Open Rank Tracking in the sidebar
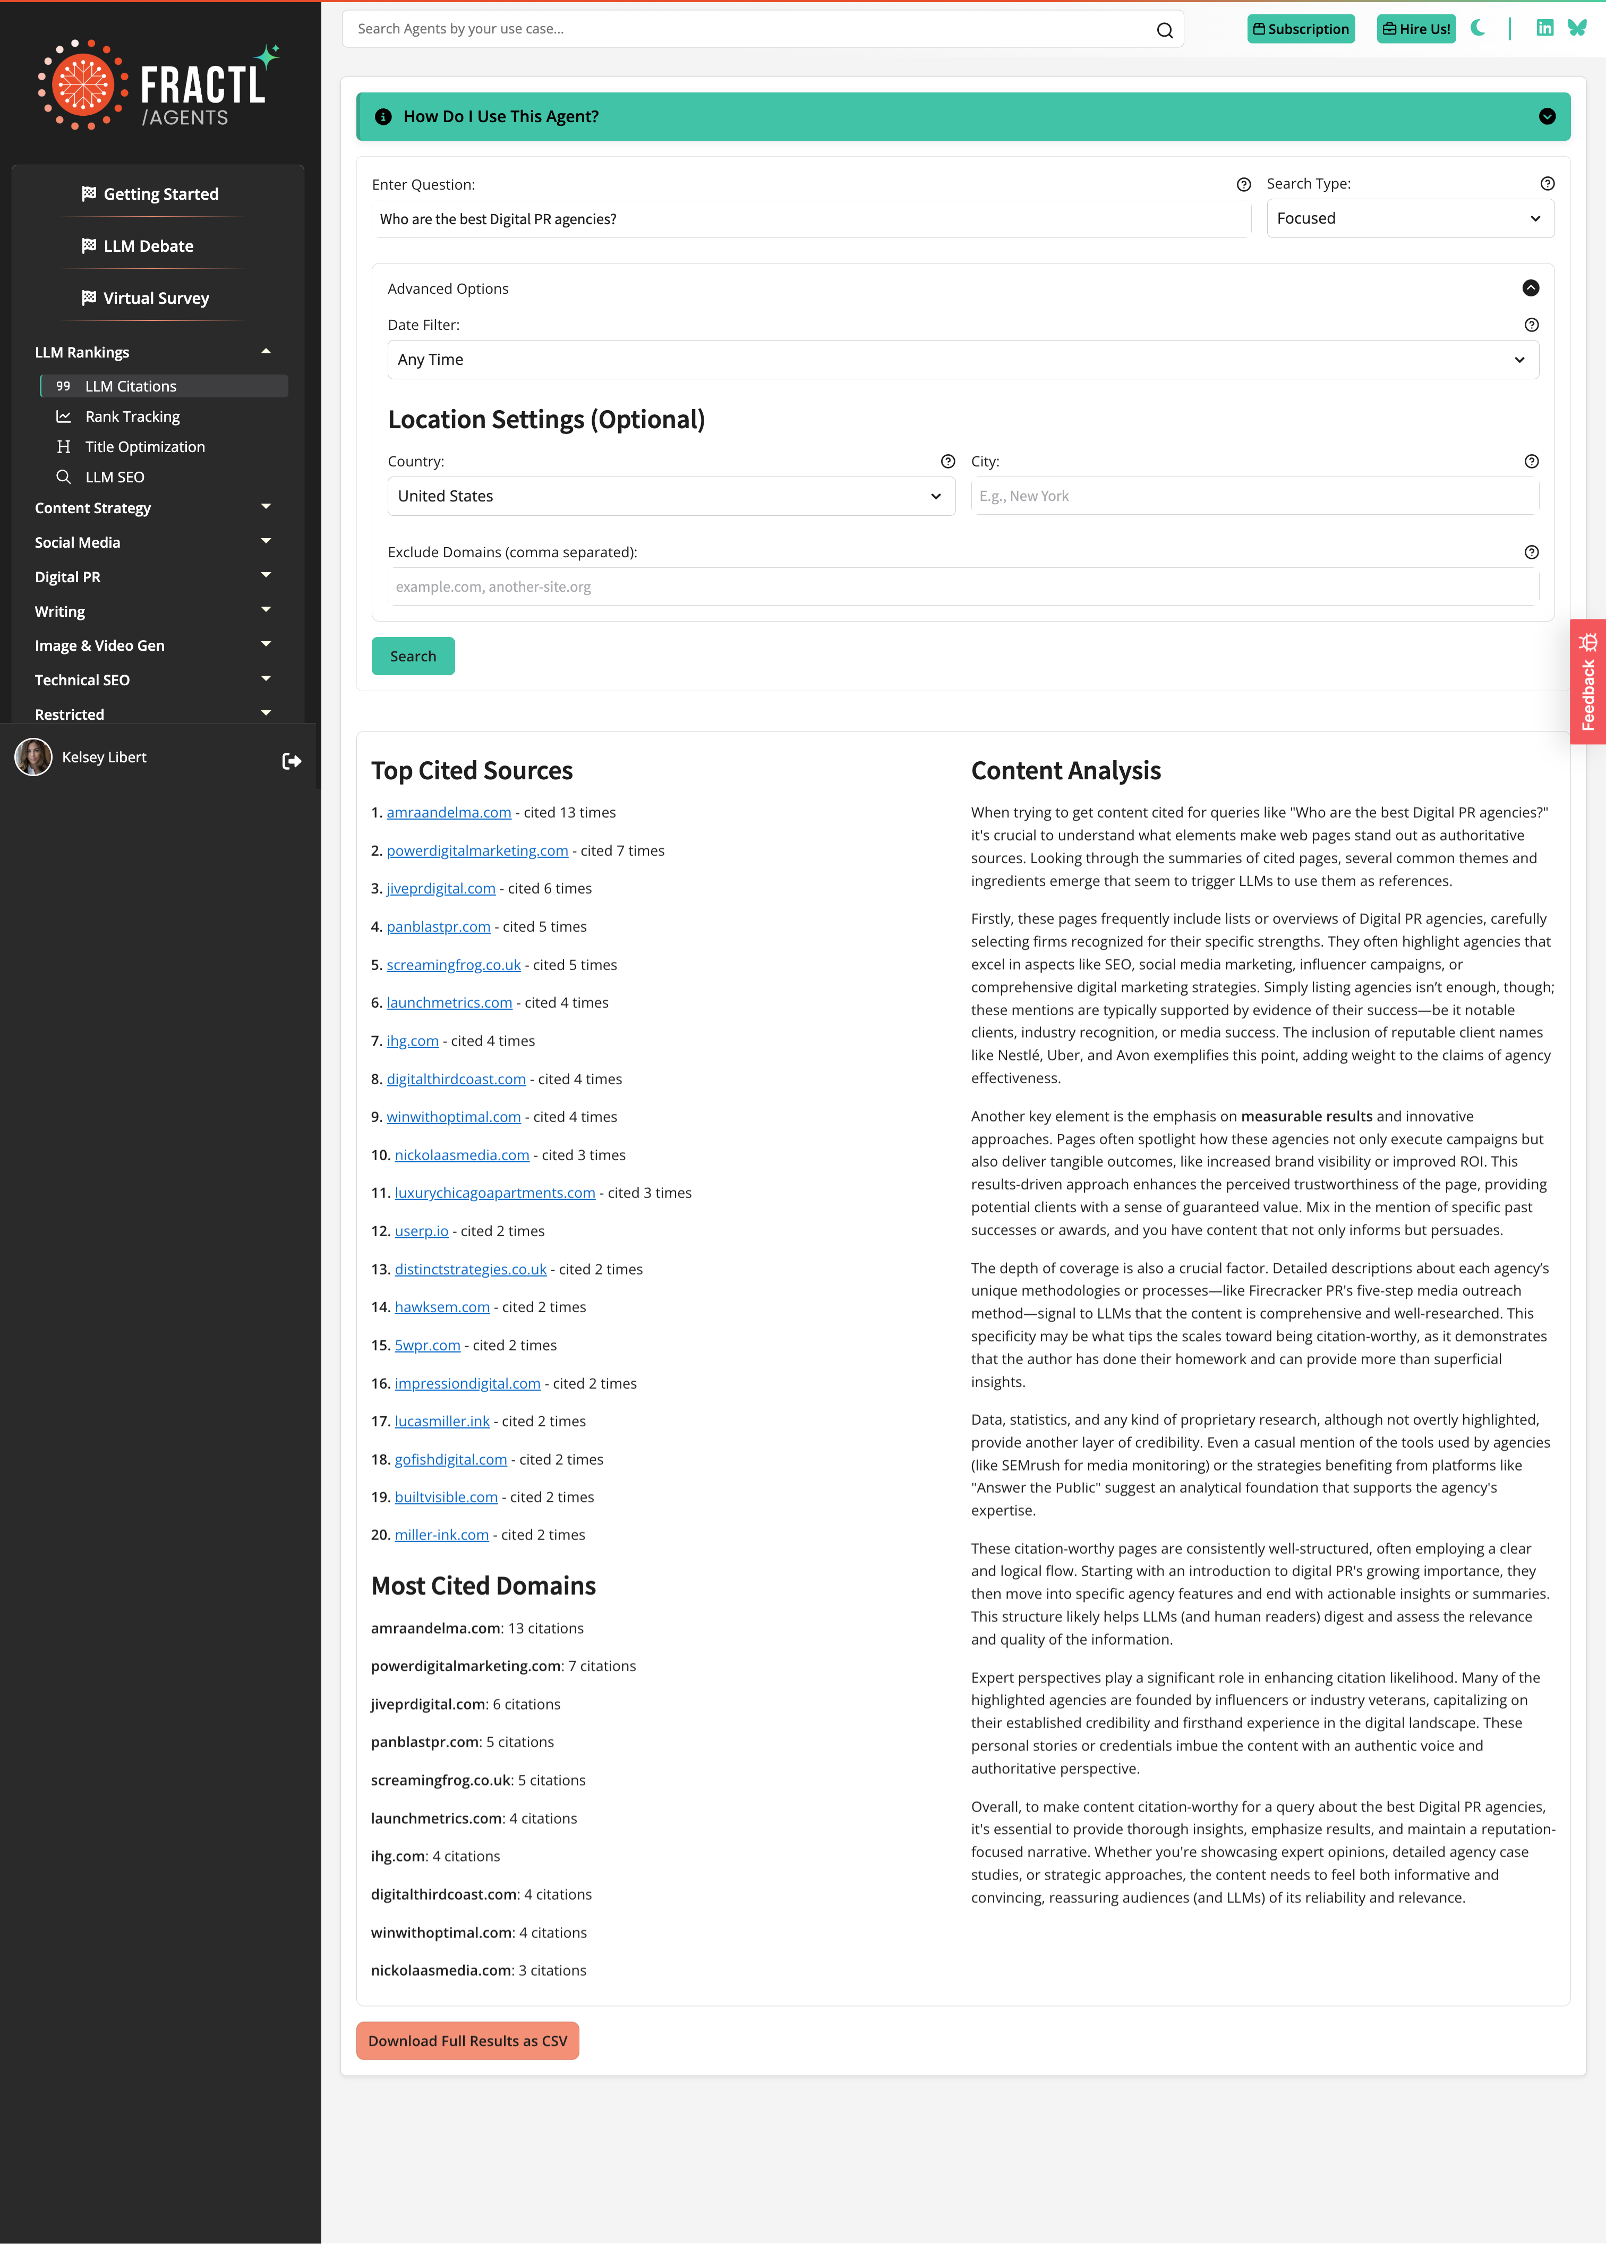The image size is (1606, 2245). coord(133,416)
